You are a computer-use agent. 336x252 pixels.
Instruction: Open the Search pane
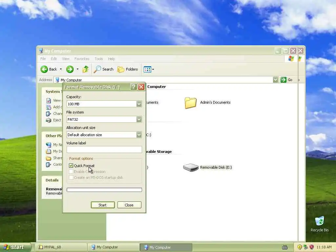pyautogui.click(x=104, y=69)
